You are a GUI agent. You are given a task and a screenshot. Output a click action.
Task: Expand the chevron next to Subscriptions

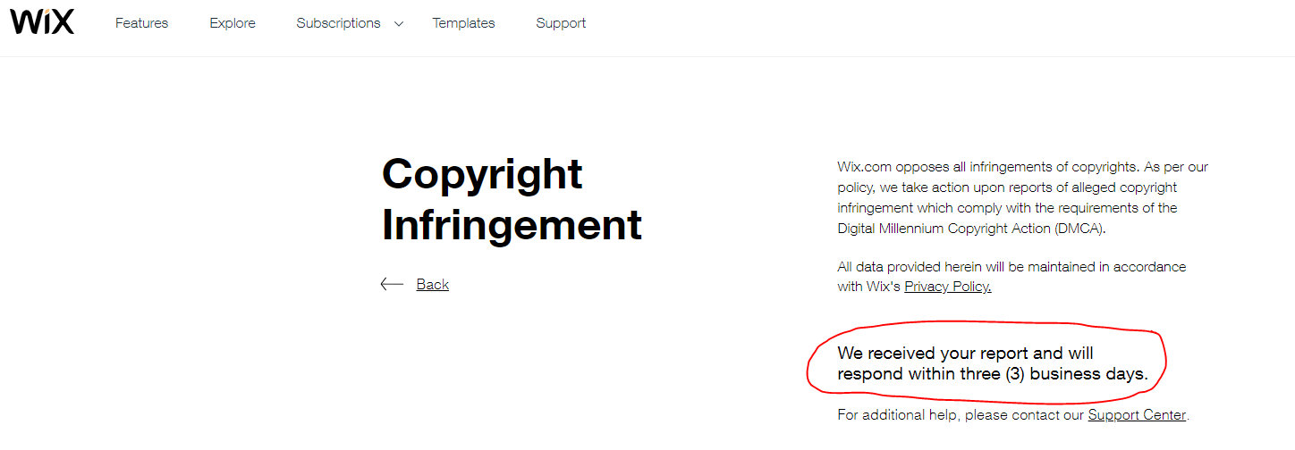(x=399, y=24)
